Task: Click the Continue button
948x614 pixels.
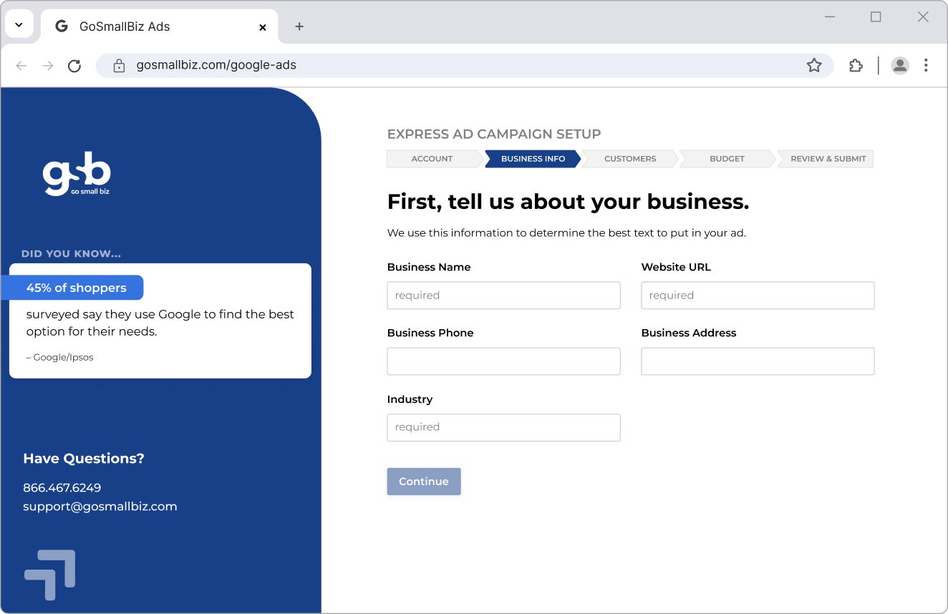Action: [x=424, y=482]
